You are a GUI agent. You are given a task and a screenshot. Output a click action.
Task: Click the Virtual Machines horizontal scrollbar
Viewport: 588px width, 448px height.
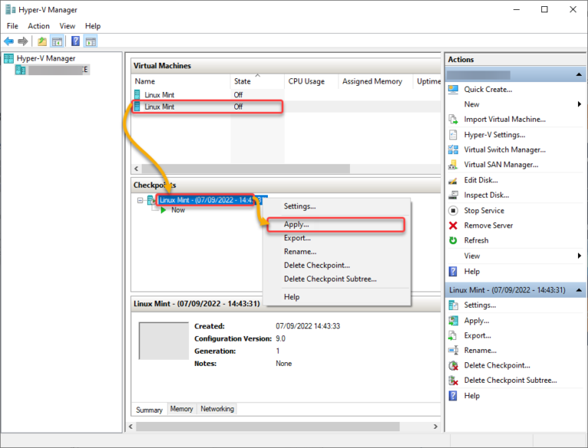click(245, 168)
